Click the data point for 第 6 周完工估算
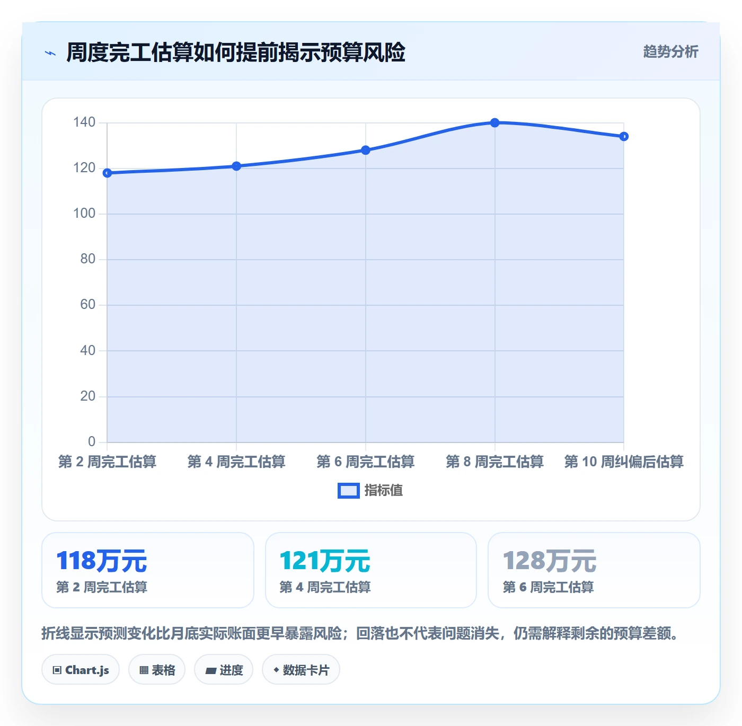 point(366,150)
